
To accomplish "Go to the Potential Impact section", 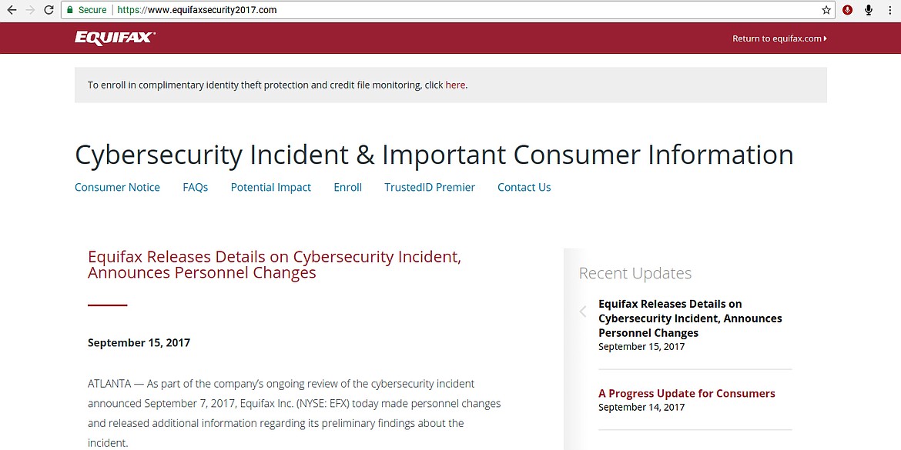I will [271, 187].
